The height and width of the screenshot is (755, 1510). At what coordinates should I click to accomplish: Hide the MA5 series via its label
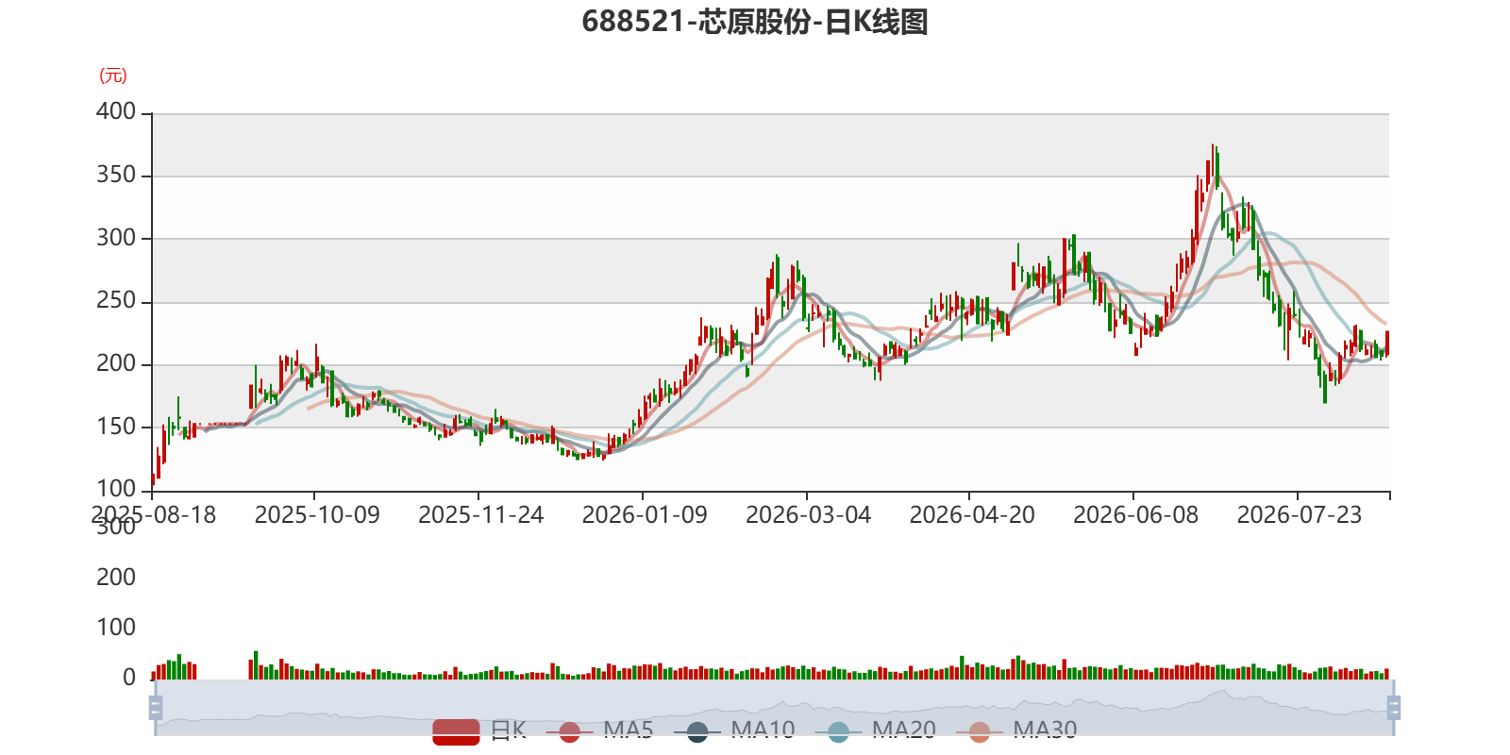tap(629, 730)
